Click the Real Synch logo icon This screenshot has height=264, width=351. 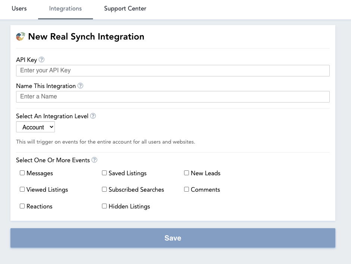click(21, 37)
